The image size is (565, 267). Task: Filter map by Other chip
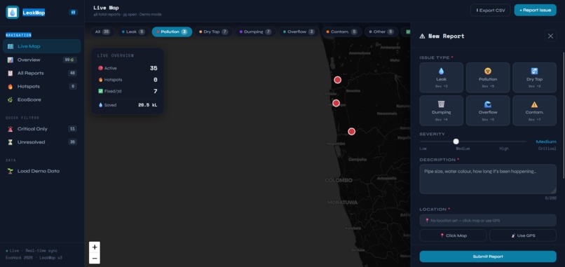381,32
